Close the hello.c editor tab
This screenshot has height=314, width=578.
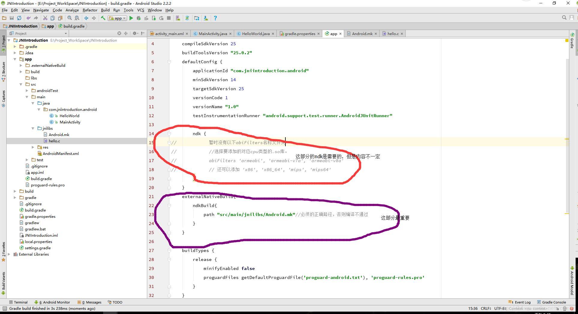(x=402, y=34)
